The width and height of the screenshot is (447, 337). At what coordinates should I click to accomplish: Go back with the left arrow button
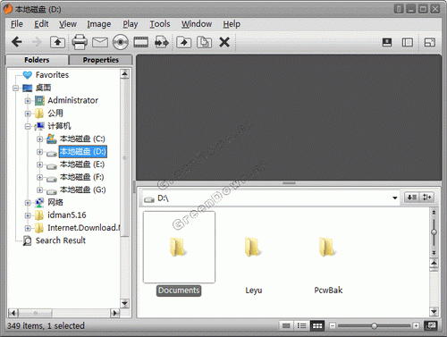click(17, 42)
